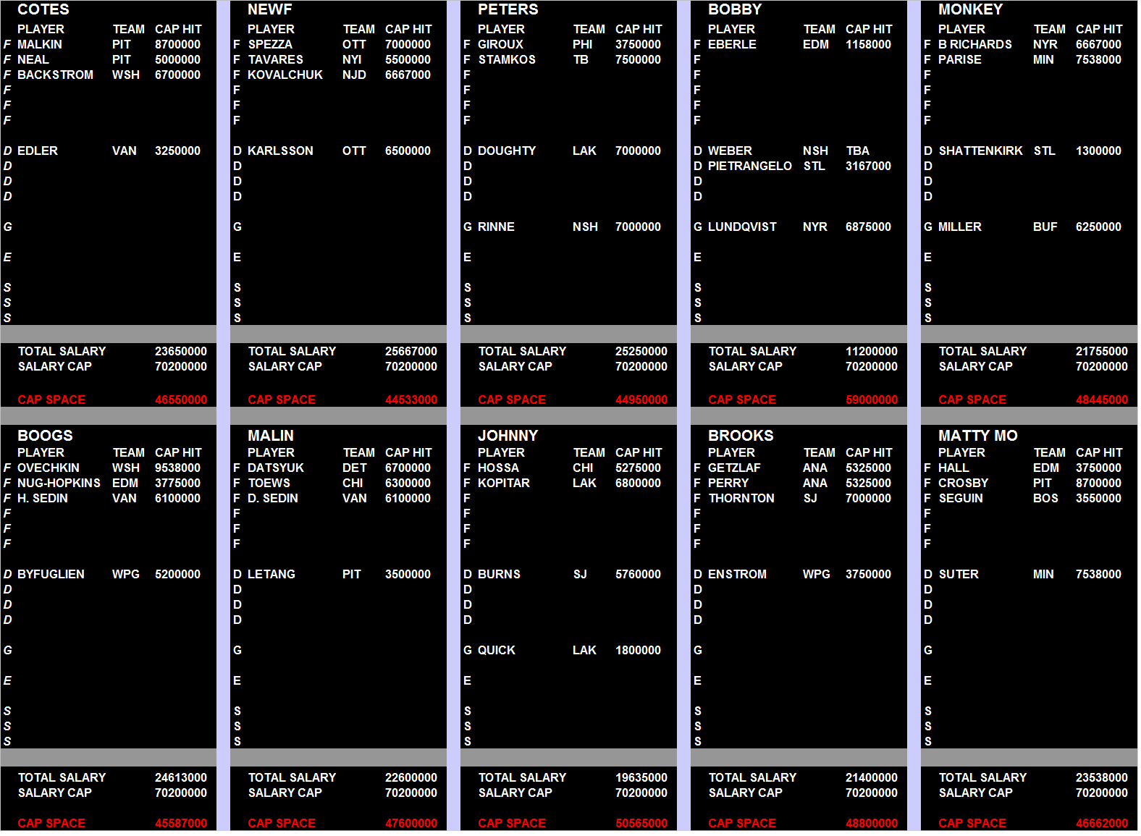The width and height of the screenshot is (1141, 836).
Task: Click the SEGUIN player cell
Action: pos(961,498)
